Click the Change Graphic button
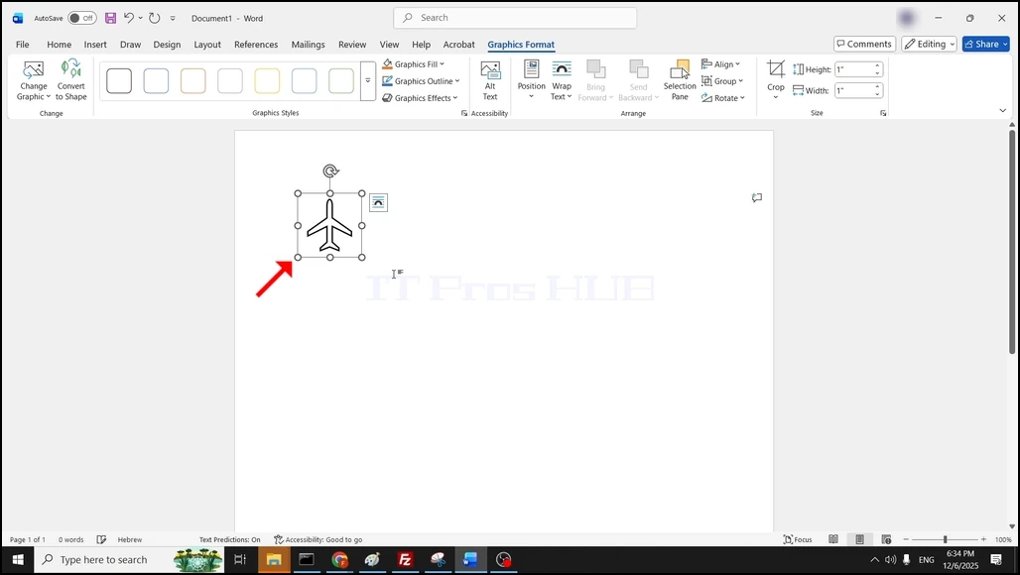Screen dimensions: 1020x575 tap(33, 80)
